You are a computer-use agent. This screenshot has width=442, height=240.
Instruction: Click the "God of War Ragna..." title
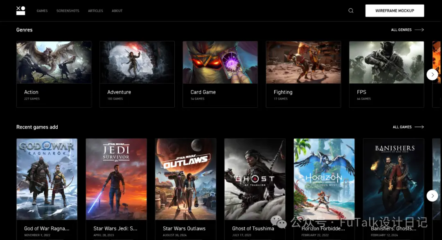coord(47,229)
